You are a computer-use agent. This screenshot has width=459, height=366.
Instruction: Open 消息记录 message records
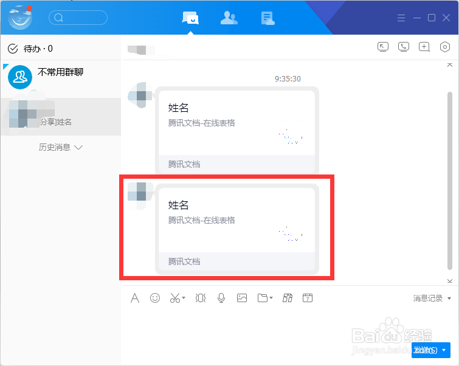coord(427,298)
